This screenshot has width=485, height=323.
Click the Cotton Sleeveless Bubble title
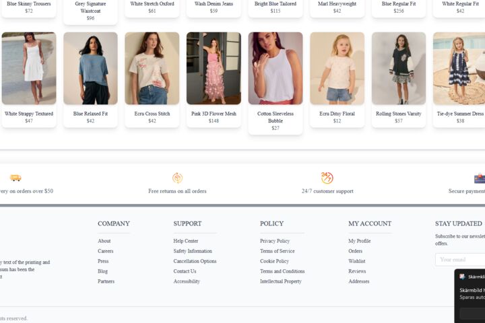coord(276,117)
